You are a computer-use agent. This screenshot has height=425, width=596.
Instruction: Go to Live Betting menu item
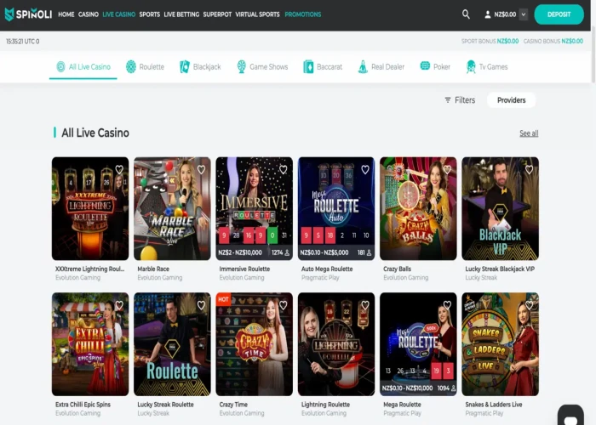pos(181,14)
